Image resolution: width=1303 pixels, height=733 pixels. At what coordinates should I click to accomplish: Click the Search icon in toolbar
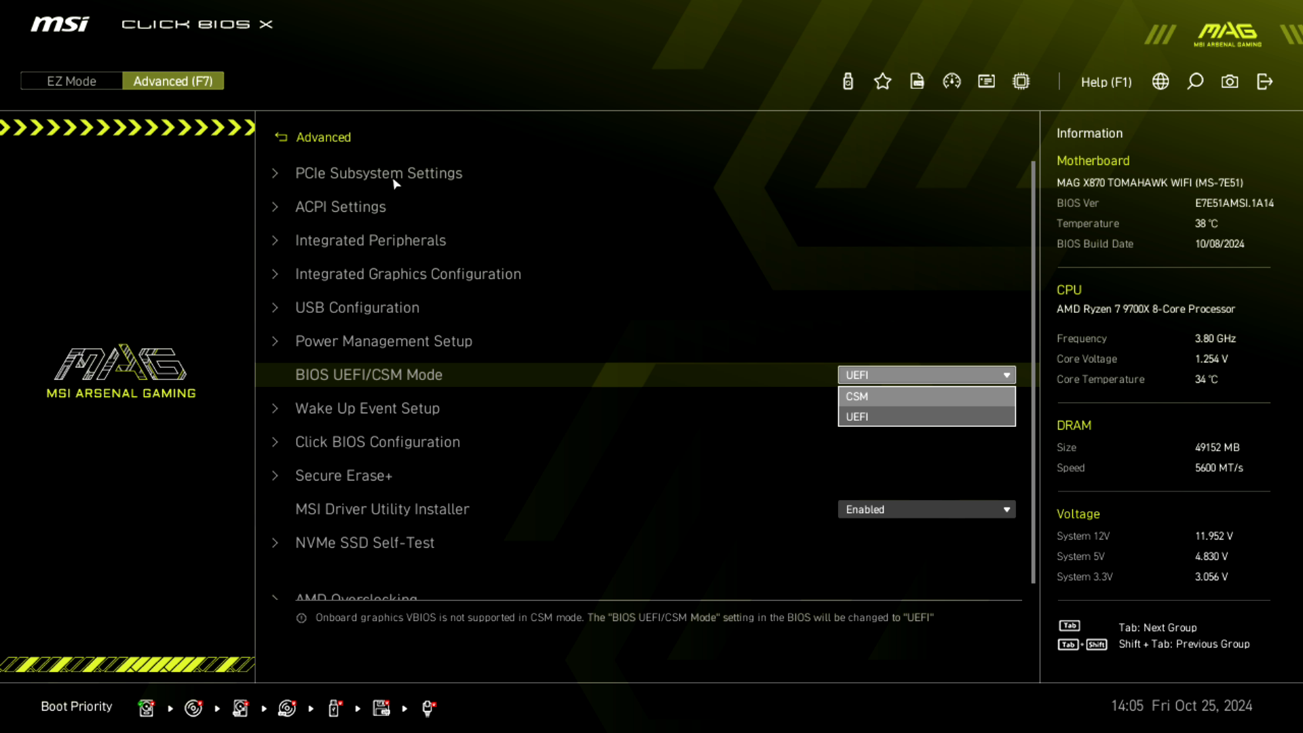pyautogui.click(x=1196, y=81)
